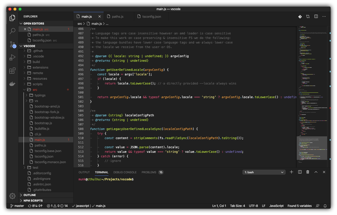Open the Extensions view icon
This screenshot has height=215, width=337.
tap(12, 71)
